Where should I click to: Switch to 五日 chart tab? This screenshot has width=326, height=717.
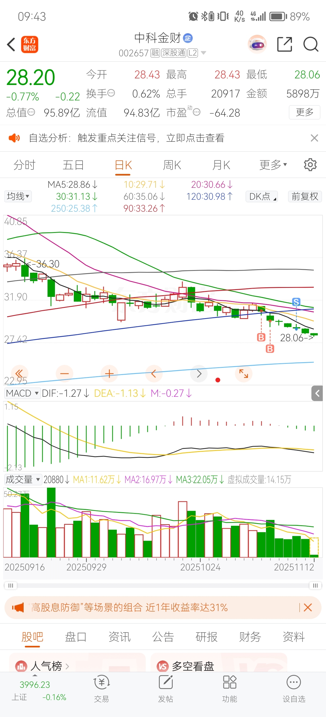click(74, 165)
